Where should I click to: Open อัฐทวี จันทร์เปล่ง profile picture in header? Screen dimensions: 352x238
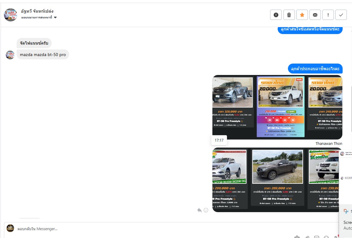tap(11, 15)
